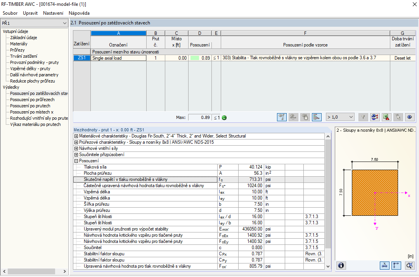The width and height of the screenshot is (419, 277).
Task: Click the details table scroll down arrow
Action: point(328,266)
